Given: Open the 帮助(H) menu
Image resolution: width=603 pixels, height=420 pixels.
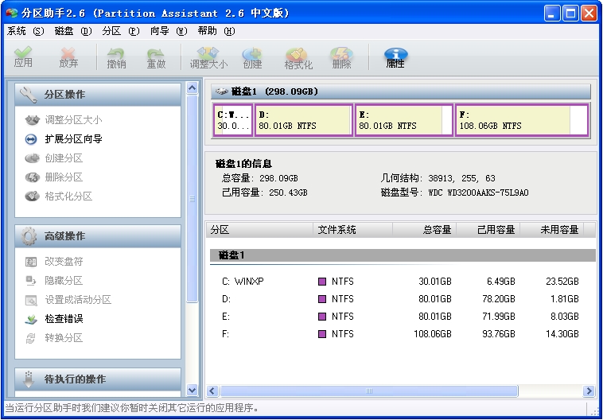Looking at the screenshot, I should (x=216, y=31).
